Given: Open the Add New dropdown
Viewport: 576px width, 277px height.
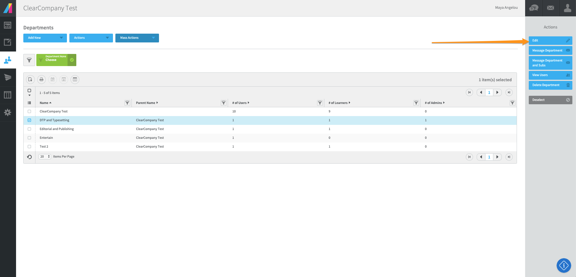Looking at the screenshot, I should (x=45, y=38).
